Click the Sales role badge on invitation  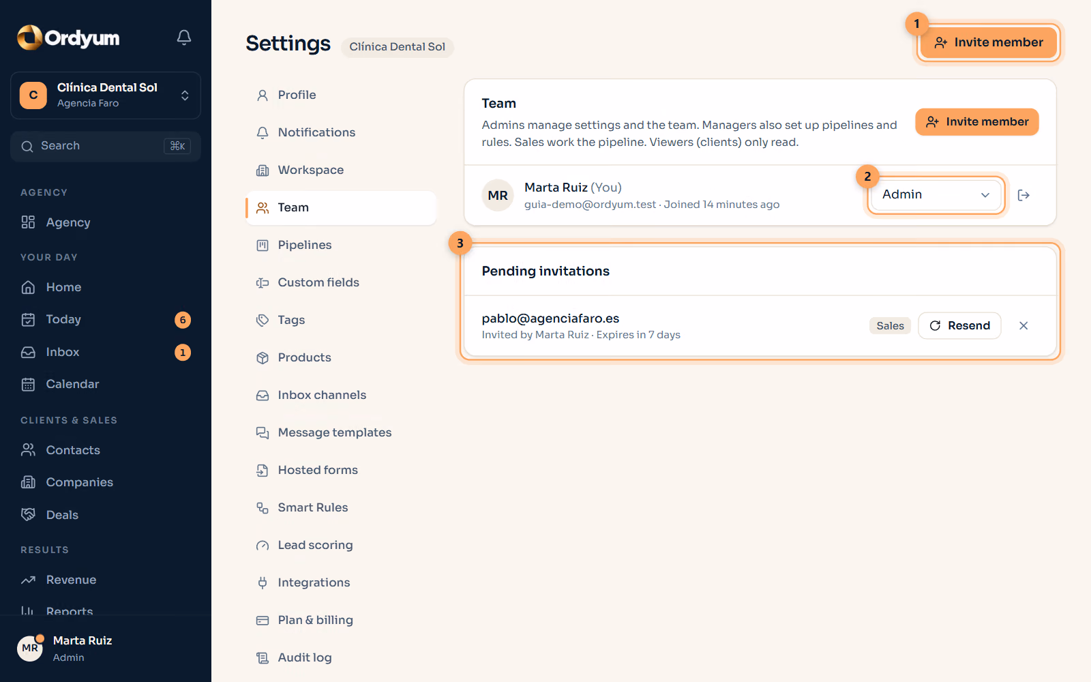coord(890,326)
